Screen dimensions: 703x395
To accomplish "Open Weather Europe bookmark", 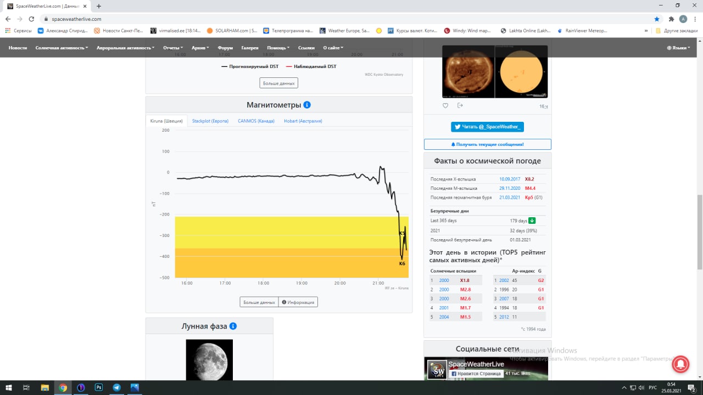I will 345,31.
